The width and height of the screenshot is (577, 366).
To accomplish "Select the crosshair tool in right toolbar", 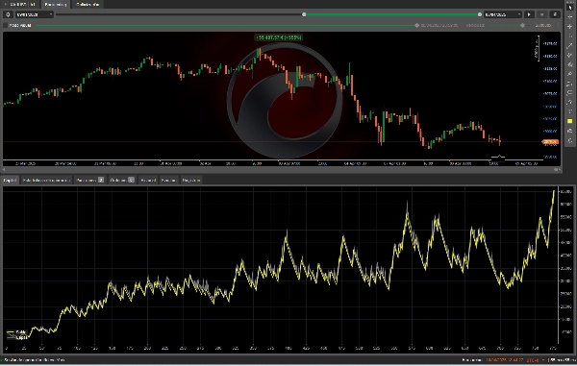I will pyautogui.click(x=570, y=16).
